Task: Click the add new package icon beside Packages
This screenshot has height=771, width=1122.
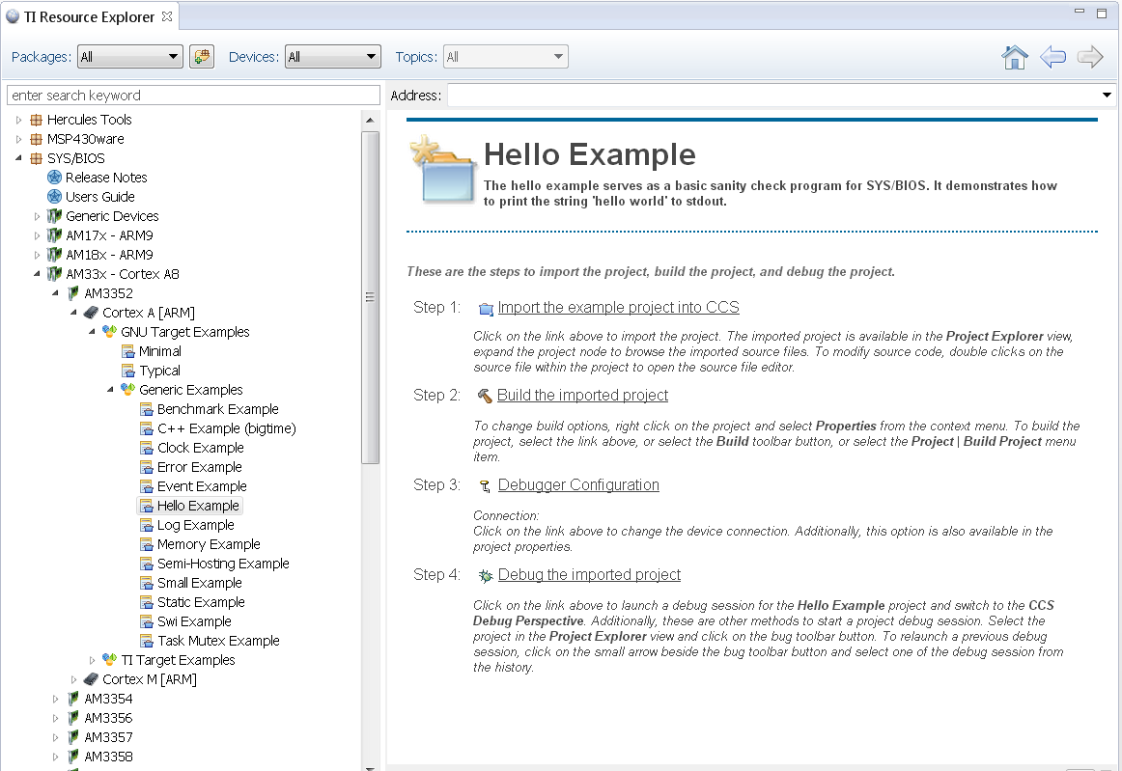Action: (x=201, y=56)
